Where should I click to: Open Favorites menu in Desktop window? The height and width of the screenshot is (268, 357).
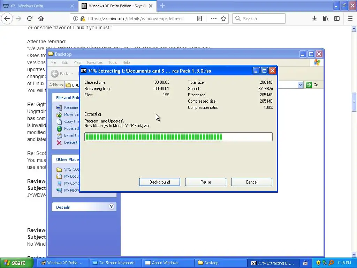tap(95, 62)
